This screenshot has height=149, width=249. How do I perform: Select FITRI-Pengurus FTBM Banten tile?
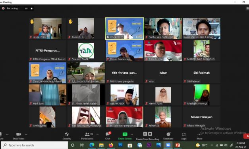(48, 51)
